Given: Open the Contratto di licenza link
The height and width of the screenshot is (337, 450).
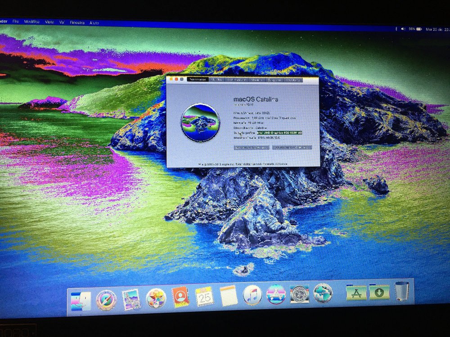Looking at the screenshot, I should tap(275, 164).
